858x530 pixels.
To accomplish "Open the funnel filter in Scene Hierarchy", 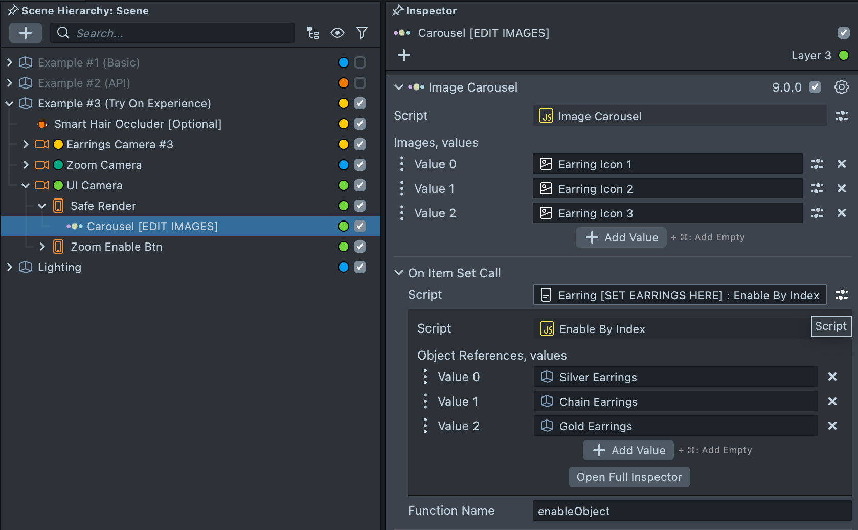I will click(x=362, y=33).
